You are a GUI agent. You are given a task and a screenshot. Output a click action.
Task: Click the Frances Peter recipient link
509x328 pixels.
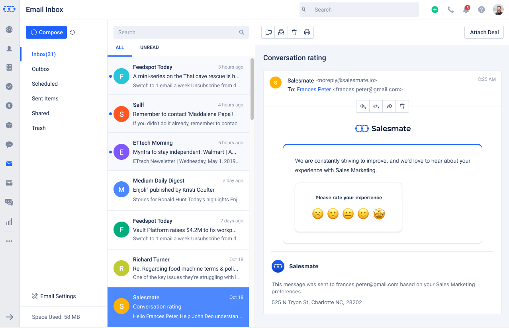[314, 89]
